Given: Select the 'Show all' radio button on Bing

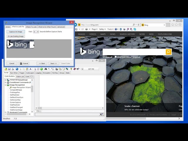Looking at the screenshot, I should click(104, 57).
